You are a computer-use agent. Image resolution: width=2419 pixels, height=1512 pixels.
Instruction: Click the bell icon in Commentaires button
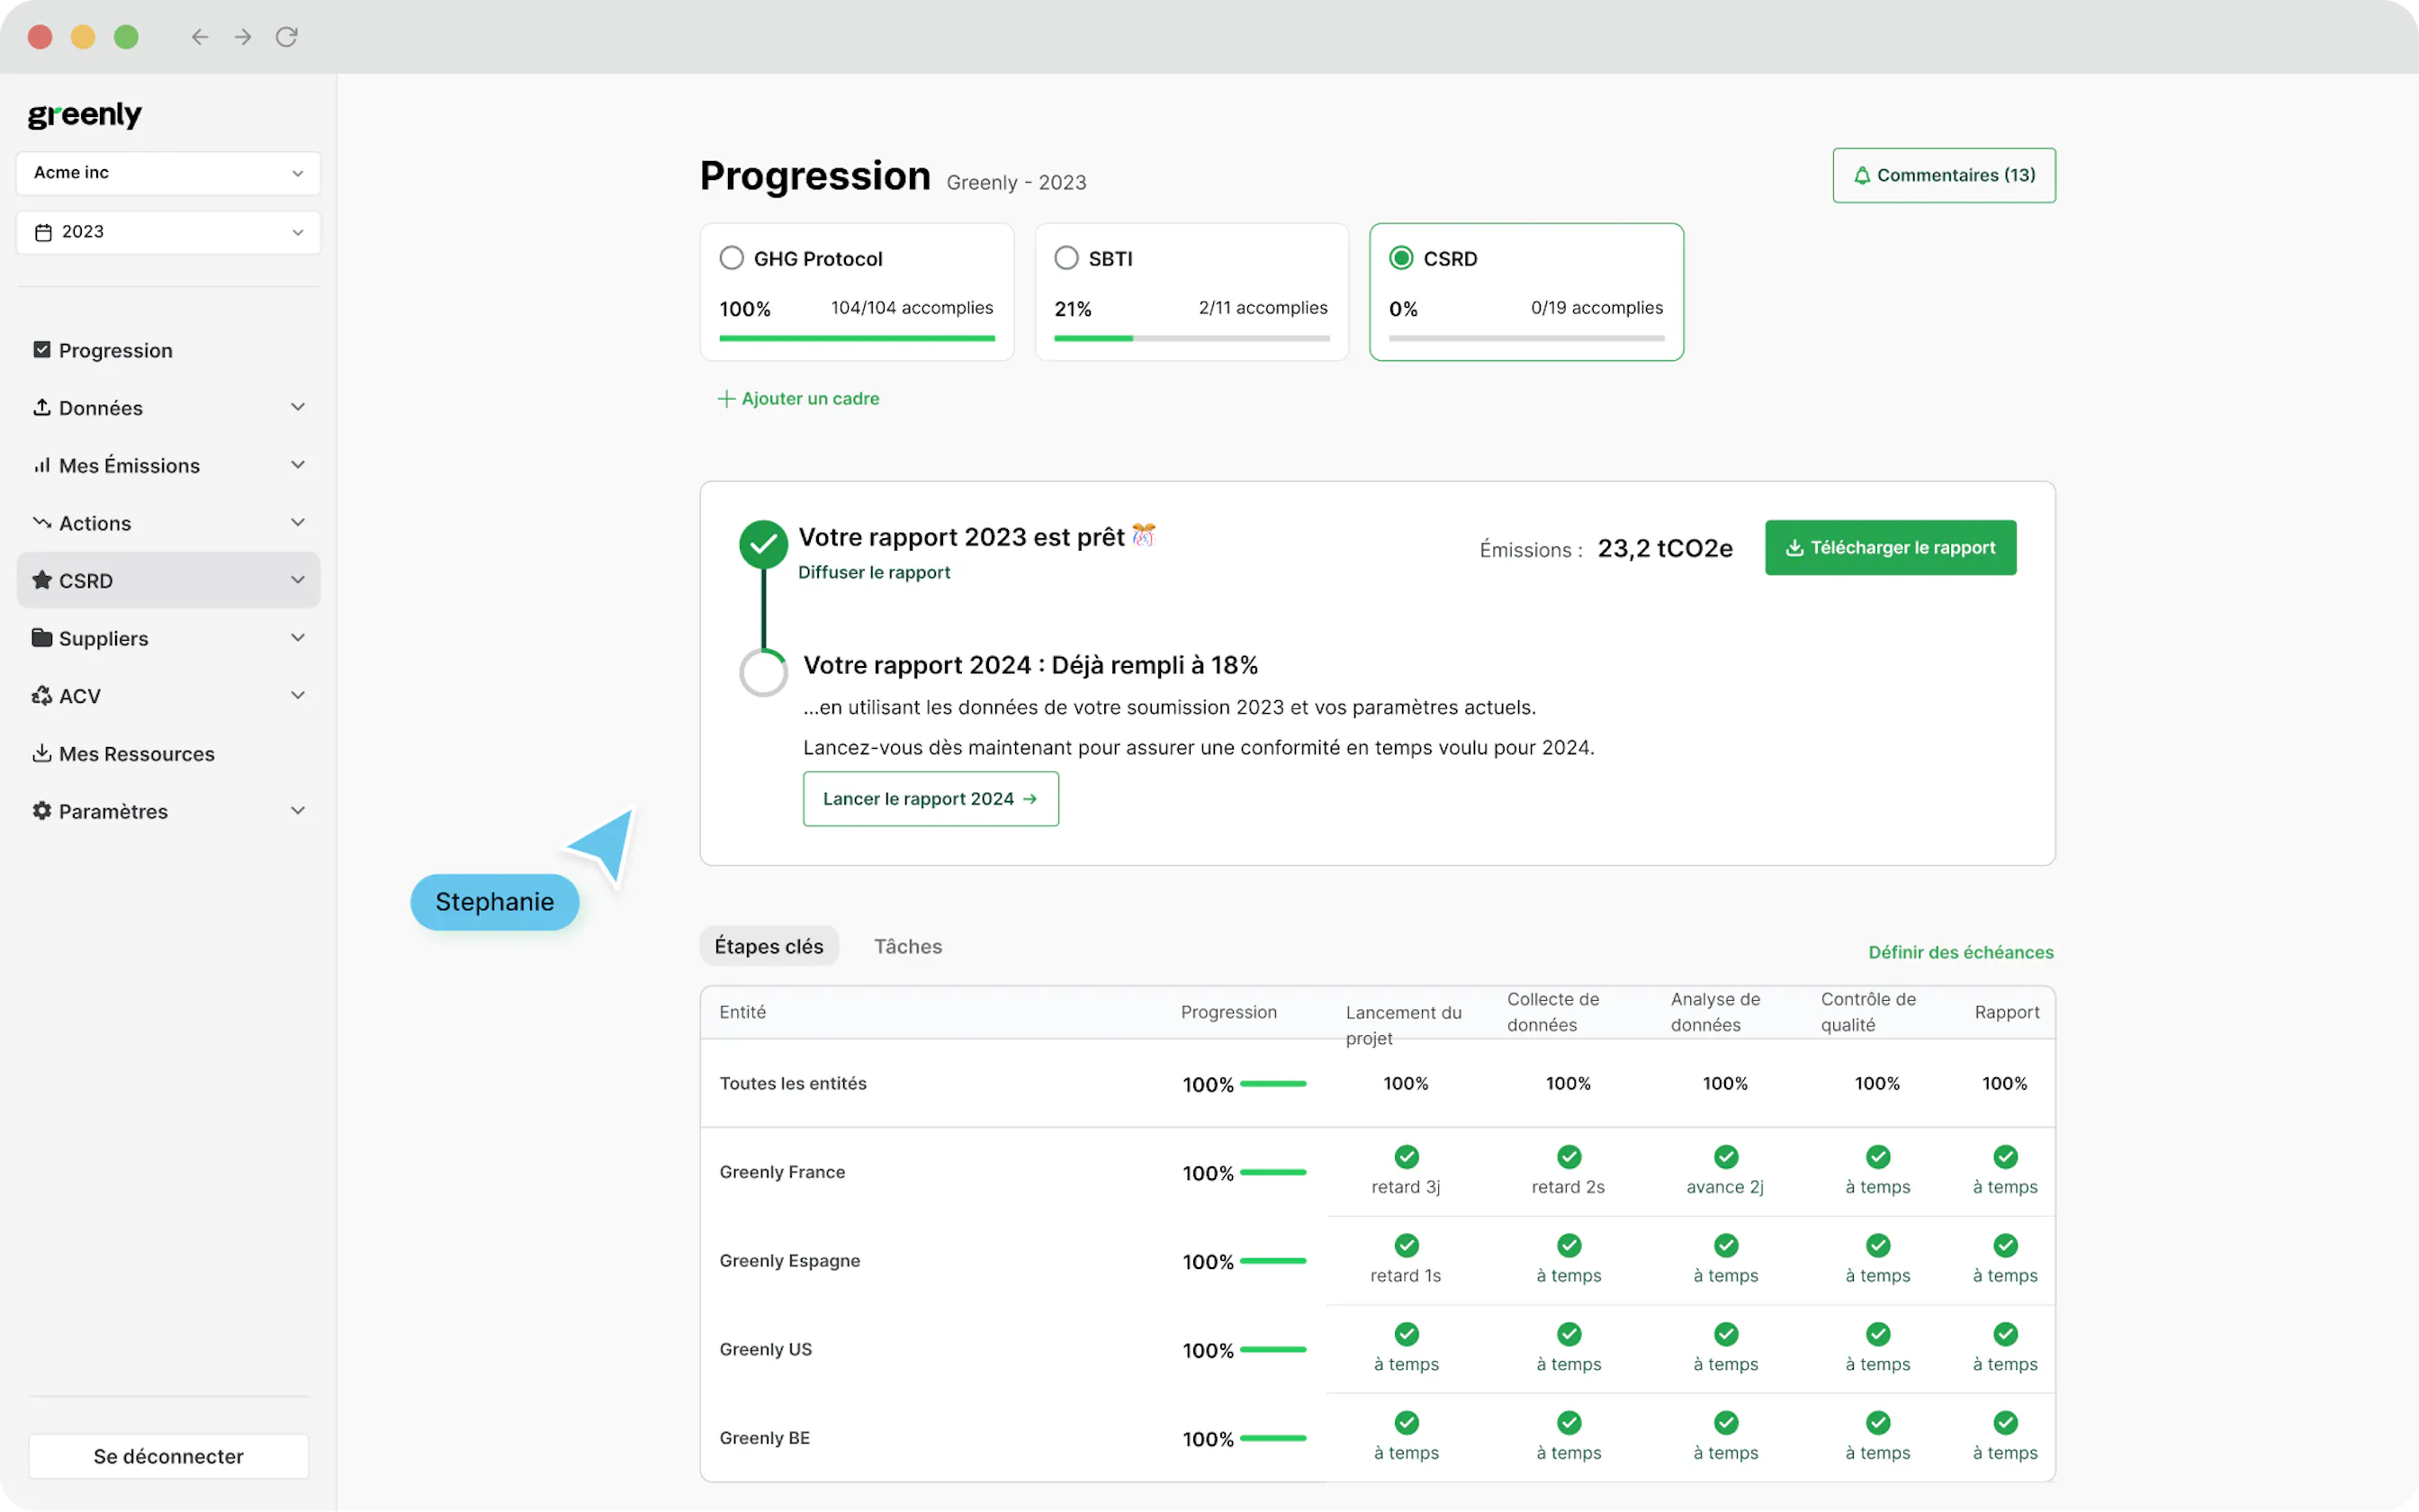point(1861,175)
